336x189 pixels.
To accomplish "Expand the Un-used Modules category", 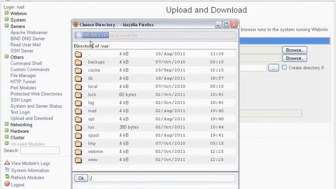I will [7, 143].
